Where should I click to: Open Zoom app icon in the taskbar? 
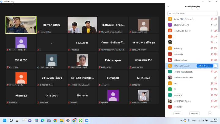[87, 121]
